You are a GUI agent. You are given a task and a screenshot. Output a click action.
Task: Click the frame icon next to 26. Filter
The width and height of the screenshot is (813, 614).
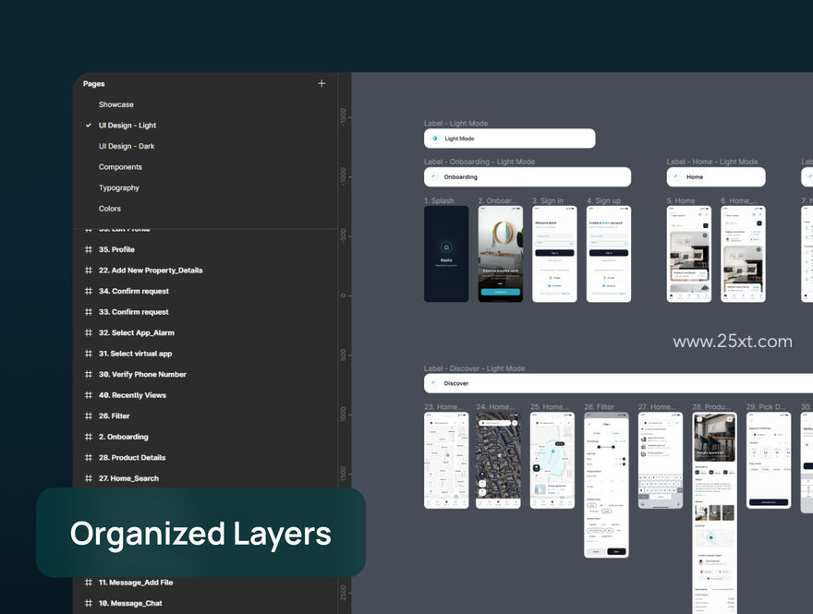pyautogui.click(x=88, y=415)
